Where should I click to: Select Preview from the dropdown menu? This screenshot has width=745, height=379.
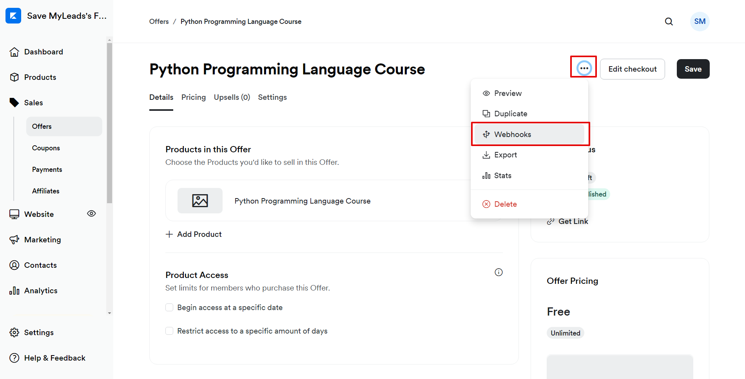pos(529,93)
